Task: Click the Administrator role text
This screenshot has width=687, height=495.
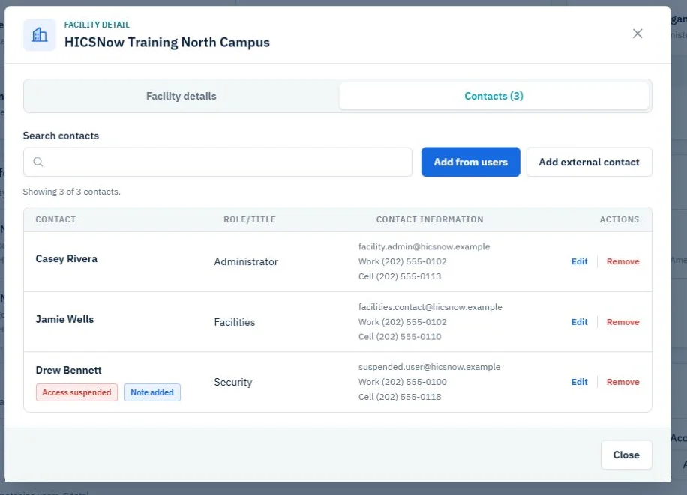Action: (246, 261)
